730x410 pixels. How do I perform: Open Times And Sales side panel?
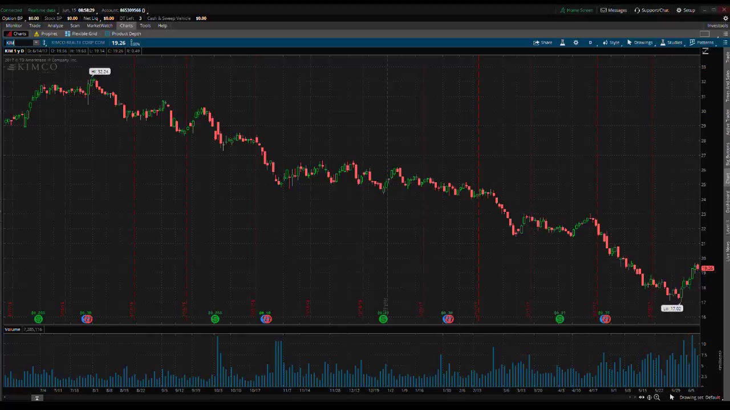point(727,86)
